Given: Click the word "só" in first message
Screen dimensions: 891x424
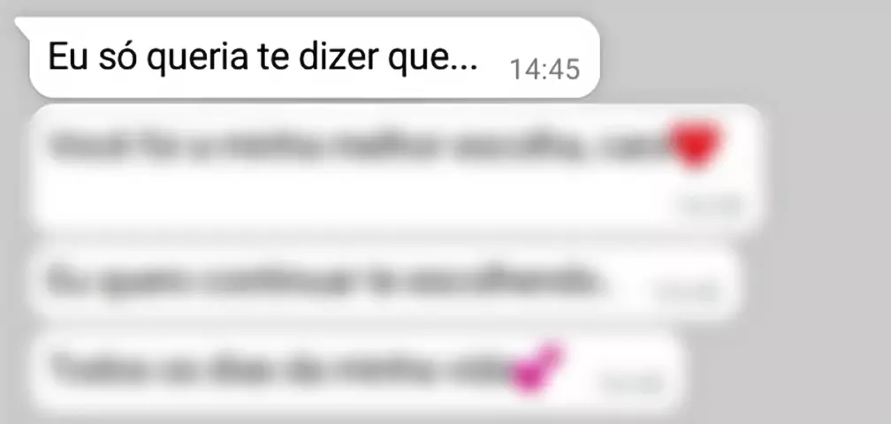Looking at the screenshot, I should point(118,57).
